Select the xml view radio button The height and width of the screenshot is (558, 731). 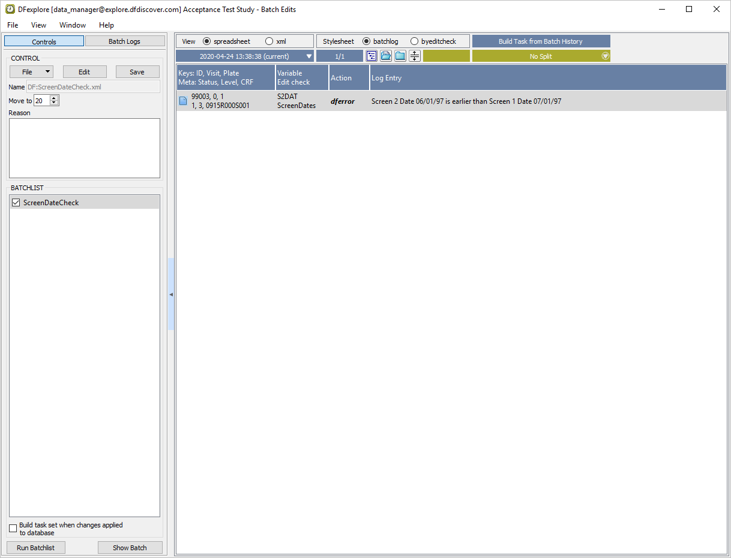pyautogui.click(x=269, y=41)
